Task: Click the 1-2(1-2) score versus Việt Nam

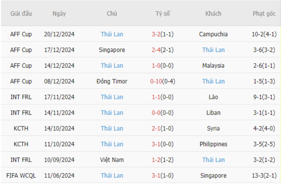Action: click(163, 160)
